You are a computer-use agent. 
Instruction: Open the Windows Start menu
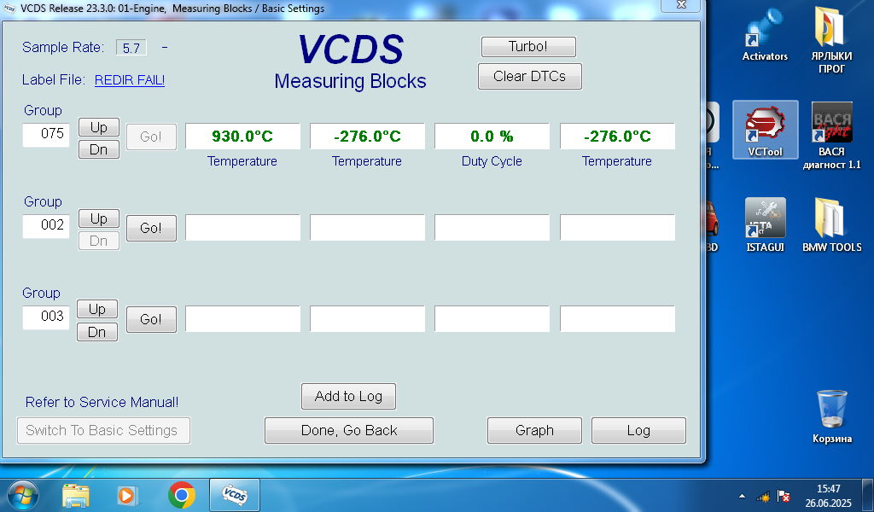22,495
